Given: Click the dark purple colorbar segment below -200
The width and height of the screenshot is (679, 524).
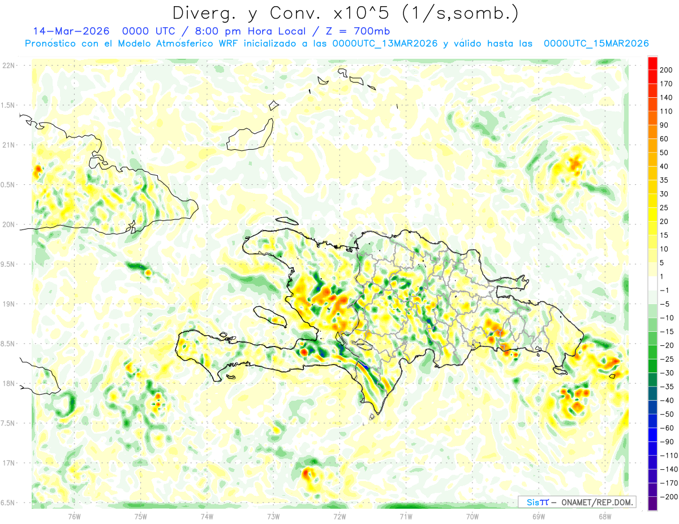Looking at the screenshot, I should click(652, 504).
